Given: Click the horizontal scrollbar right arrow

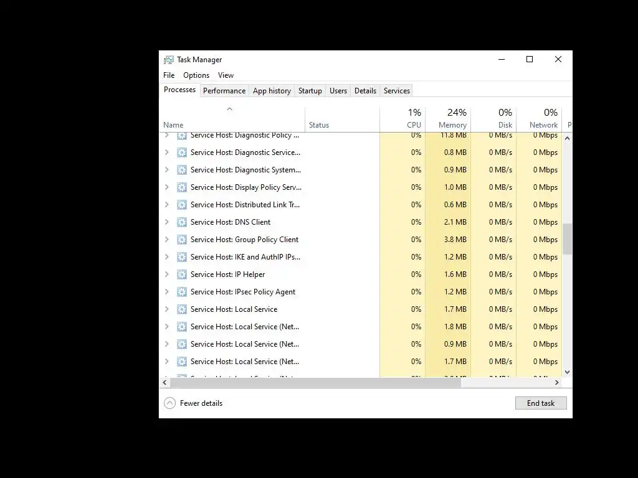Looking at the screenshot, I should [x=557, y=383].
